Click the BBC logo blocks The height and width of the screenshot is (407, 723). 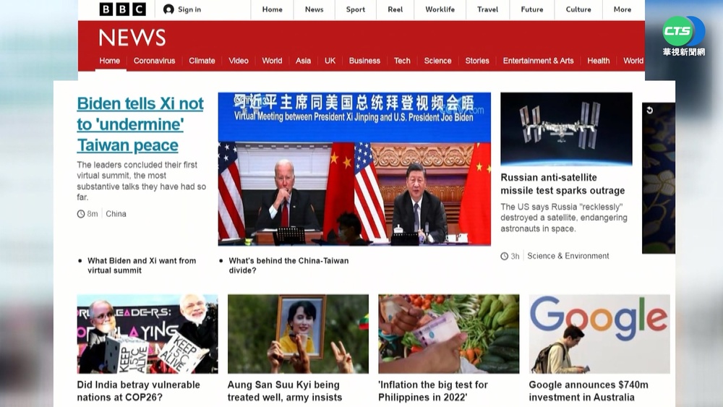click(122, 9)
